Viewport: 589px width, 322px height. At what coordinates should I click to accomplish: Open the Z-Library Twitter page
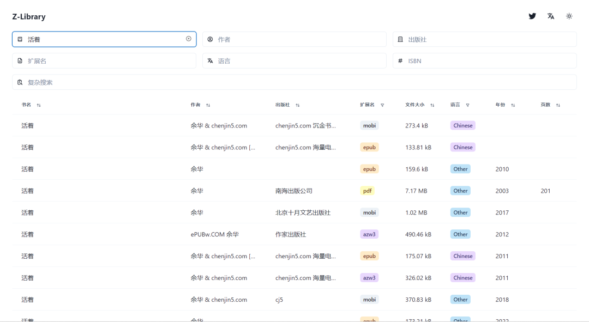[532, 16]
